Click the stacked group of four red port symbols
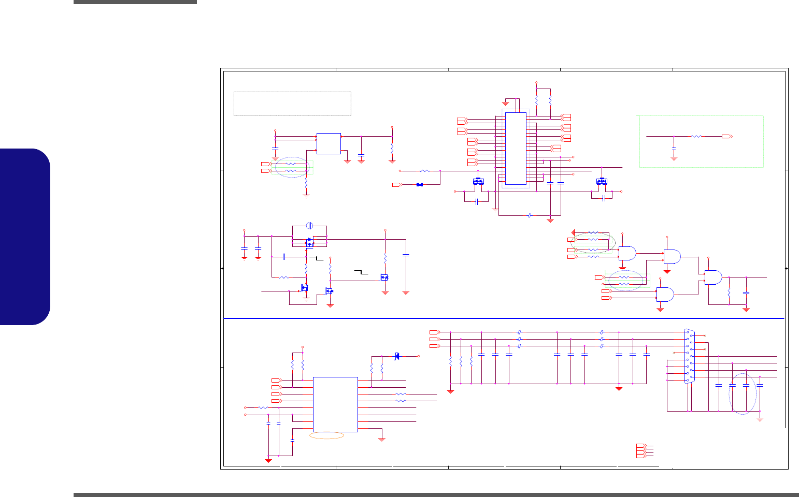799x497 pixels. click(x=641, y=450)
